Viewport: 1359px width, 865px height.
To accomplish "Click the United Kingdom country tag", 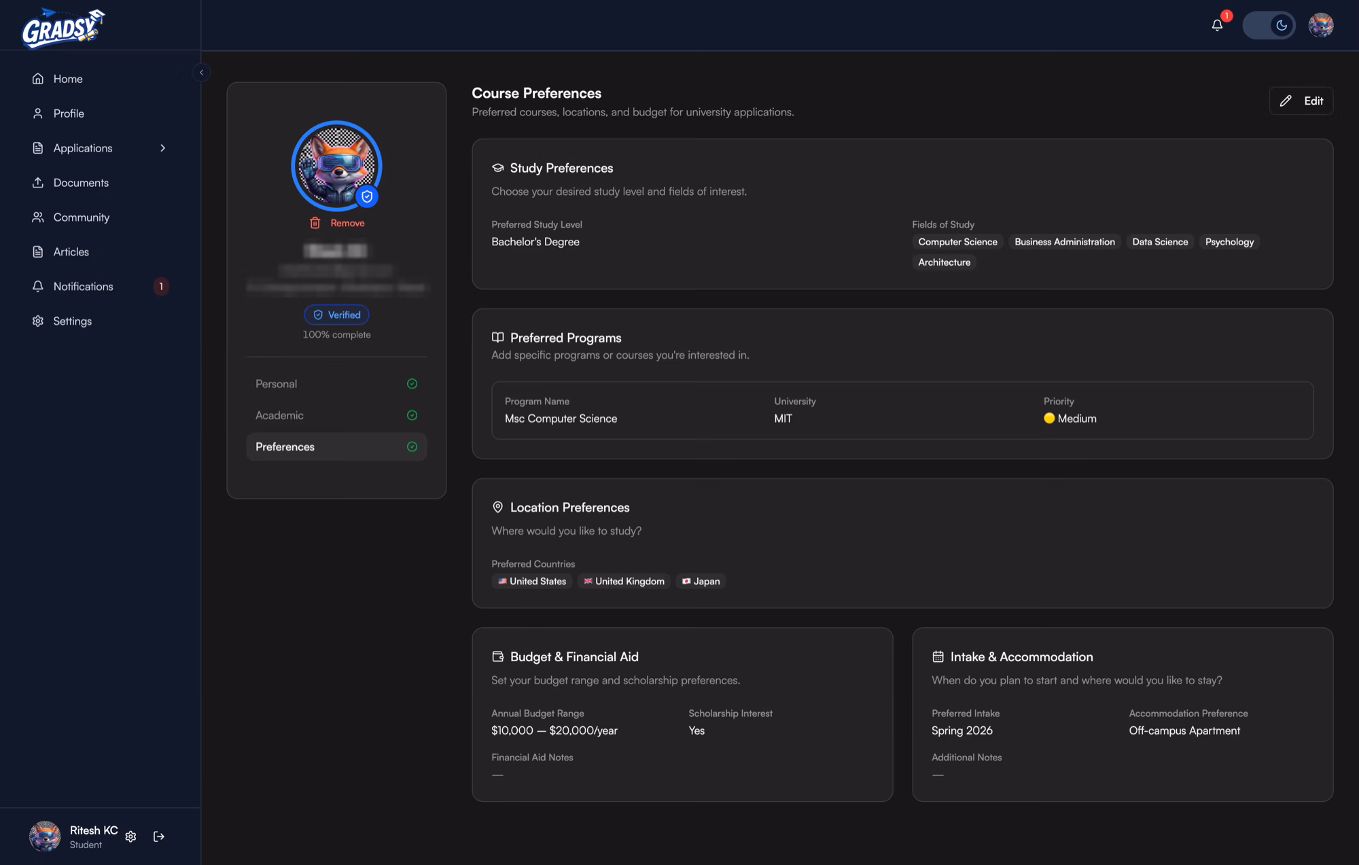I will (x=624, y=581).
